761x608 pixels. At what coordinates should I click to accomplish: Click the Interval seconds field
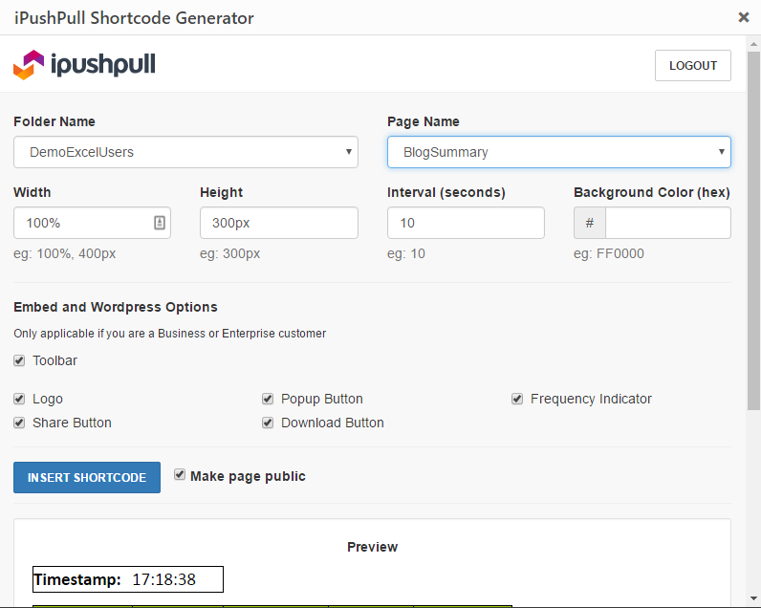pyautogui.click(x=465, y=223)
